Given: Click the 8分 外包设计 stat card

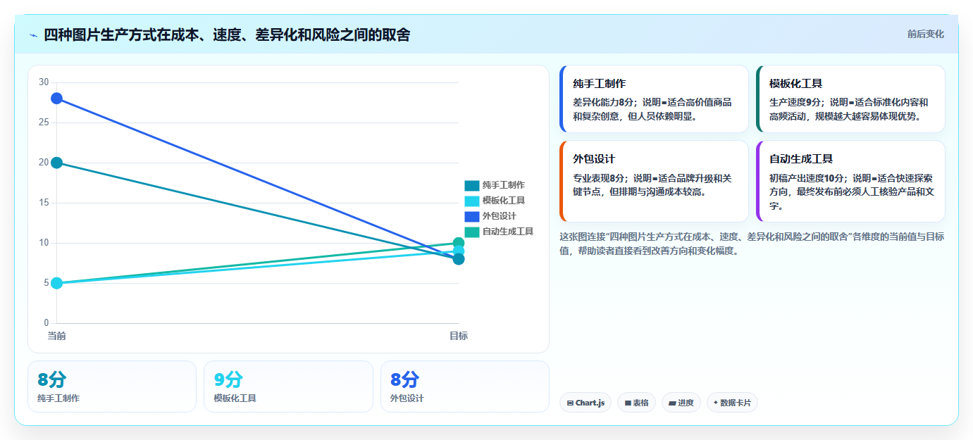Looking at the screenshot, I should pos(465,386).
